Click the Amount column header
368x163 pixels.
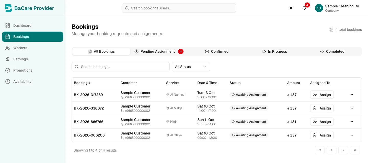pos(294,83)
